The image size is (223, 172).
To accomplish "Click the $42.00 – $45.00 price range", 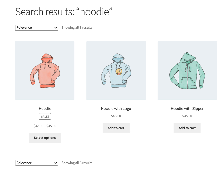I will (45, 126).
